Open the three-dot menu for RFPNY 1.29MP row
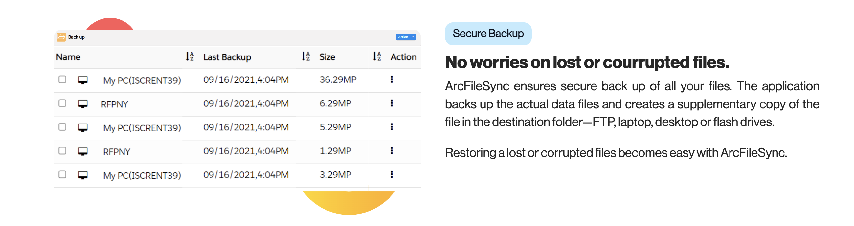The width and height of the screenshot is (854, 226). (392, 151)
